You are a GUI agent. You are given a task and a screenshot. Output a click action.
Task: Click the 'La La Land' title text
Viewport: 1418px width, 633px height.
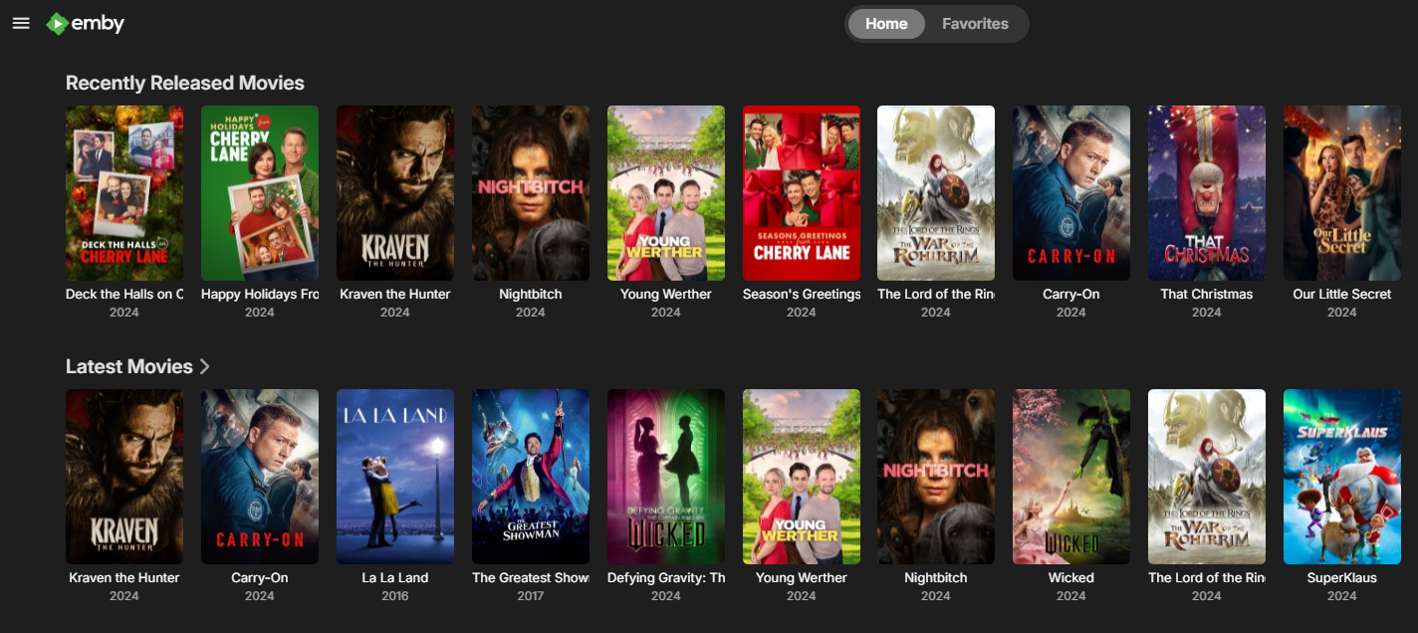[395, 578]
